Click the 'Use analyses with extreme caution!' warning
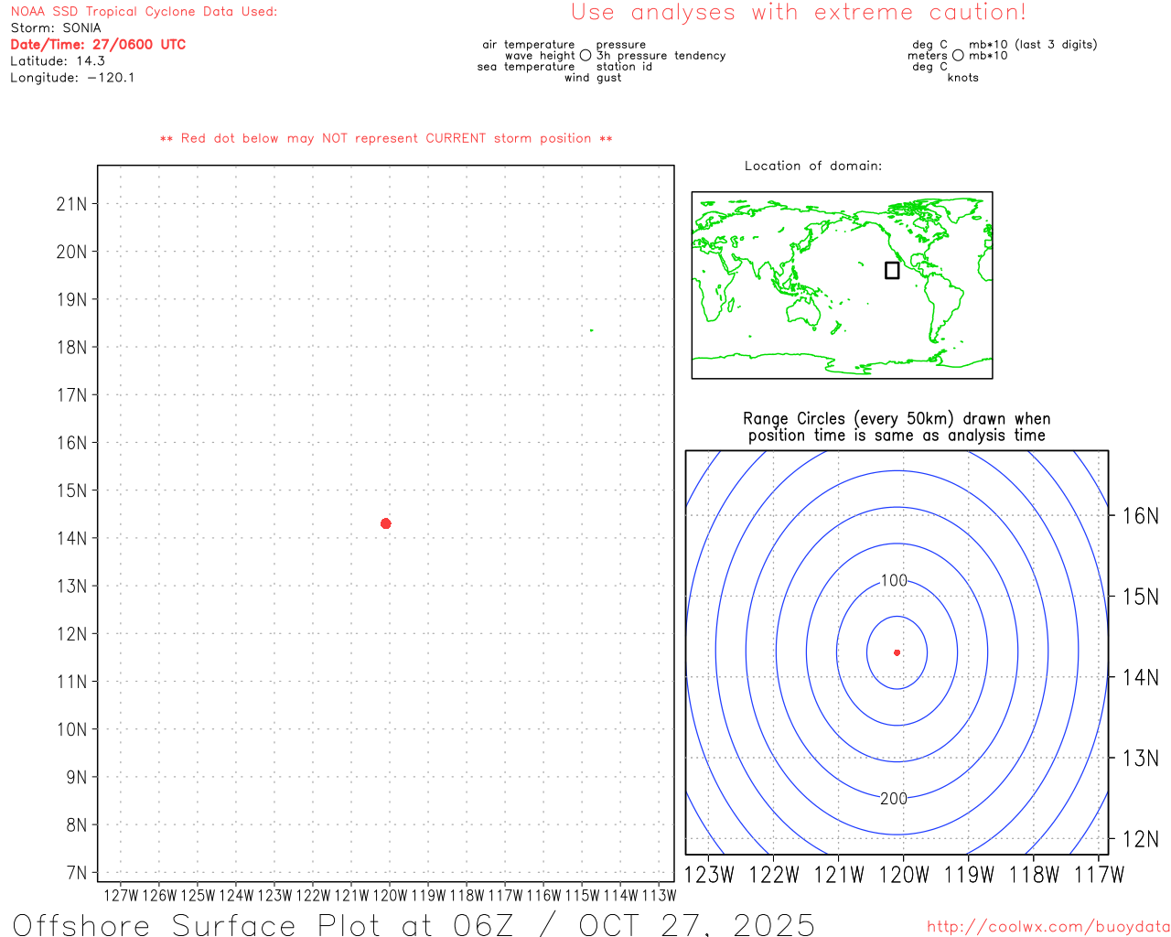The height and width of the screenshot is (937, 1171). [799, 13]
